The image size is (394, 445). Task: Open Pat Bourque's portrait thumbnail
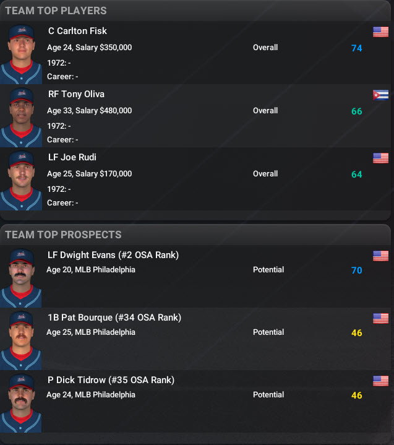click(x=22, y=340)
